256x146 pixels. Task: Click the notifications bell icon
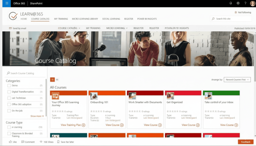click(230, 3)
